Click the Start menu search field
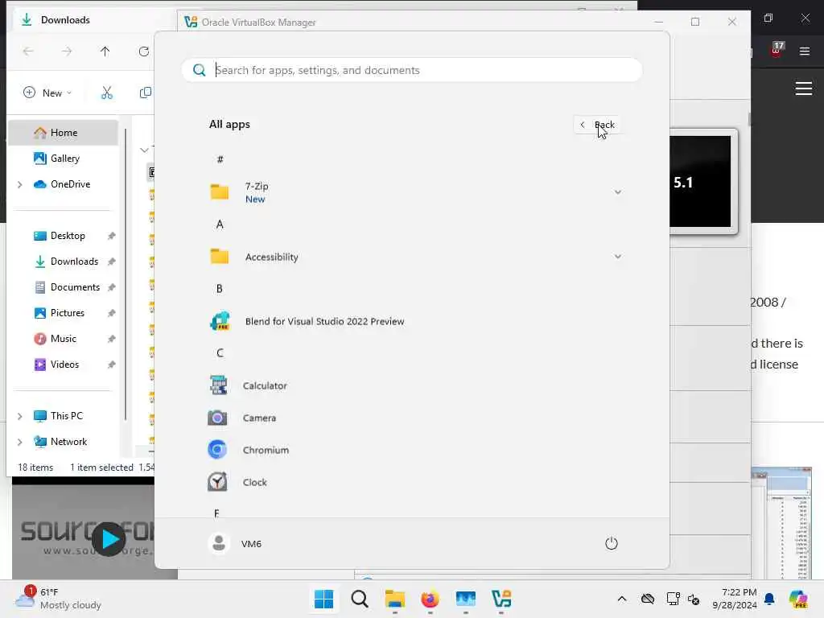This screenshot has height=618, width=824. pyautogui.click(x=411, y=70)
